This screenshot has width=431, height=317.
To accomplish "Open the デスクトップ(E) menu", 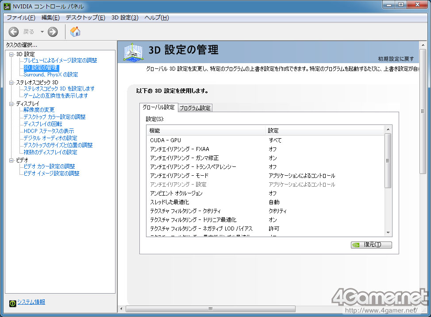I will (x=85, y=18).
